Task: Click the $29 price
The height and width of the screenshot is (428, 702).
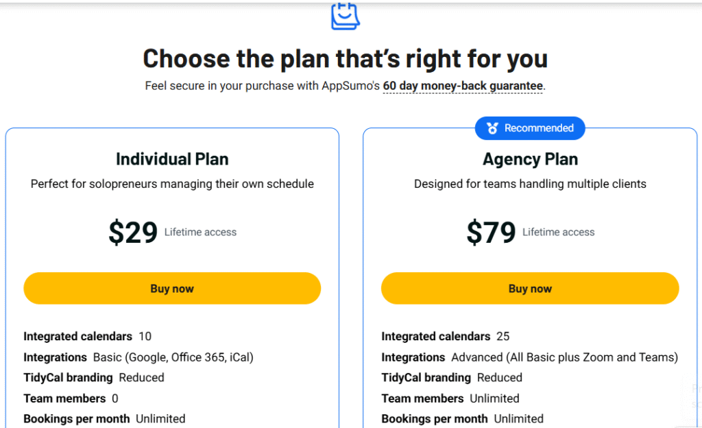Action: click(x=133, y=233)
